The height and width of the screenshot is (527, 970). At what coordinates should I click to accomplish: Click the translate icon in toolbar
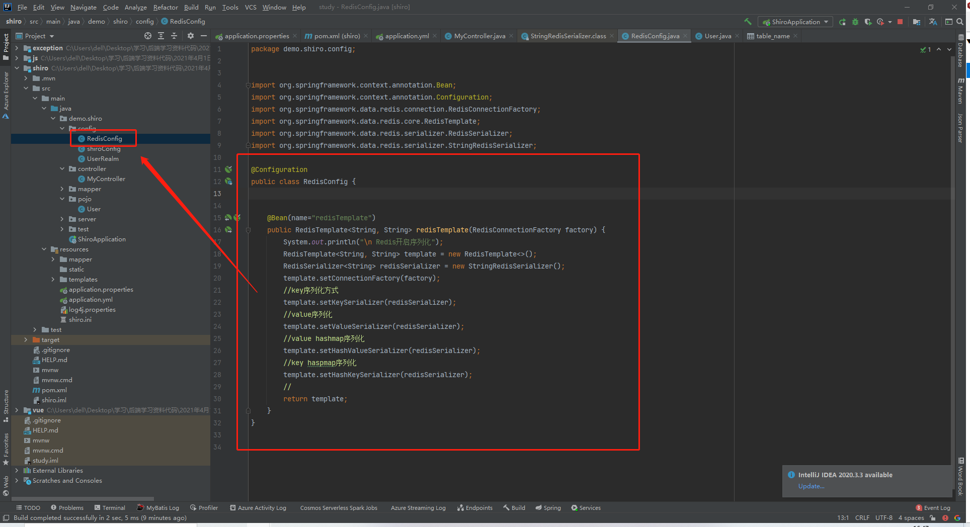pos(933,22)
